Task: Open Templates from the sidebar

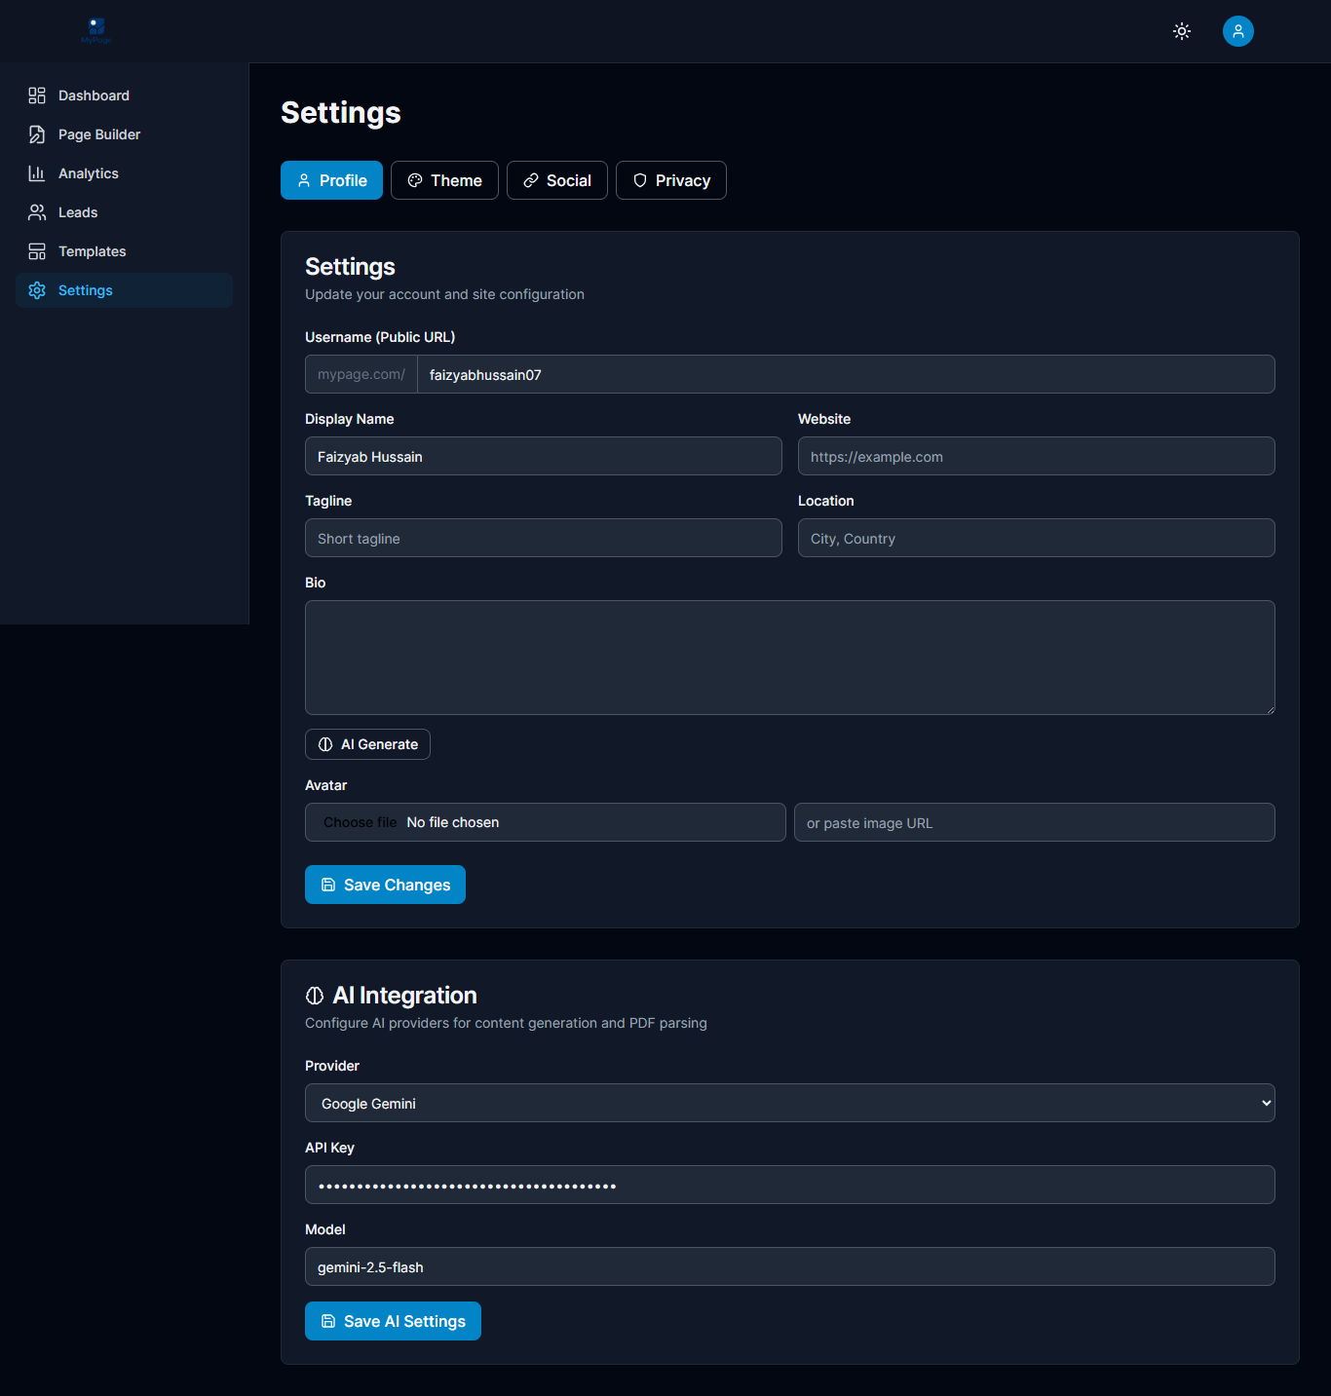Action: coord(91,250)
